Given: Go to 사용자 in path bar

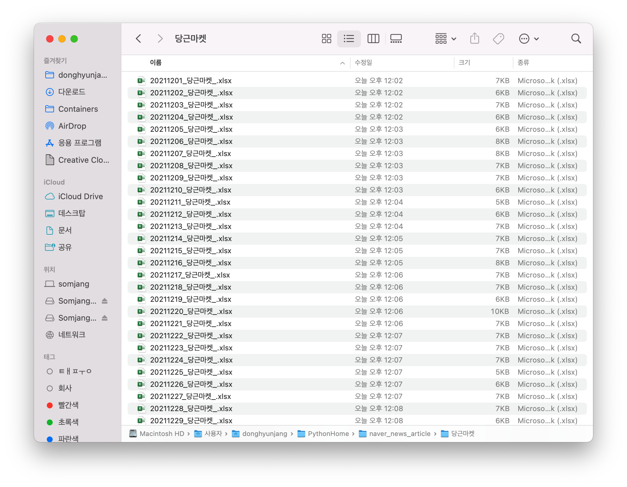Looking at the screenshot, I should [208, 434].
